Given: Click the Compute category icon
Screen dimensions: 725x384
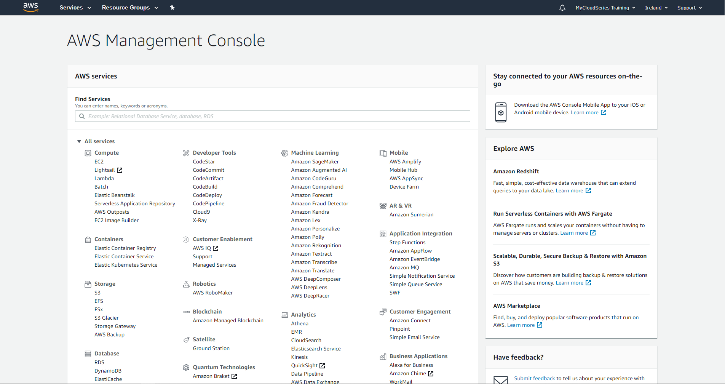Looking at the screenshot, I should [x=88, y=153].
